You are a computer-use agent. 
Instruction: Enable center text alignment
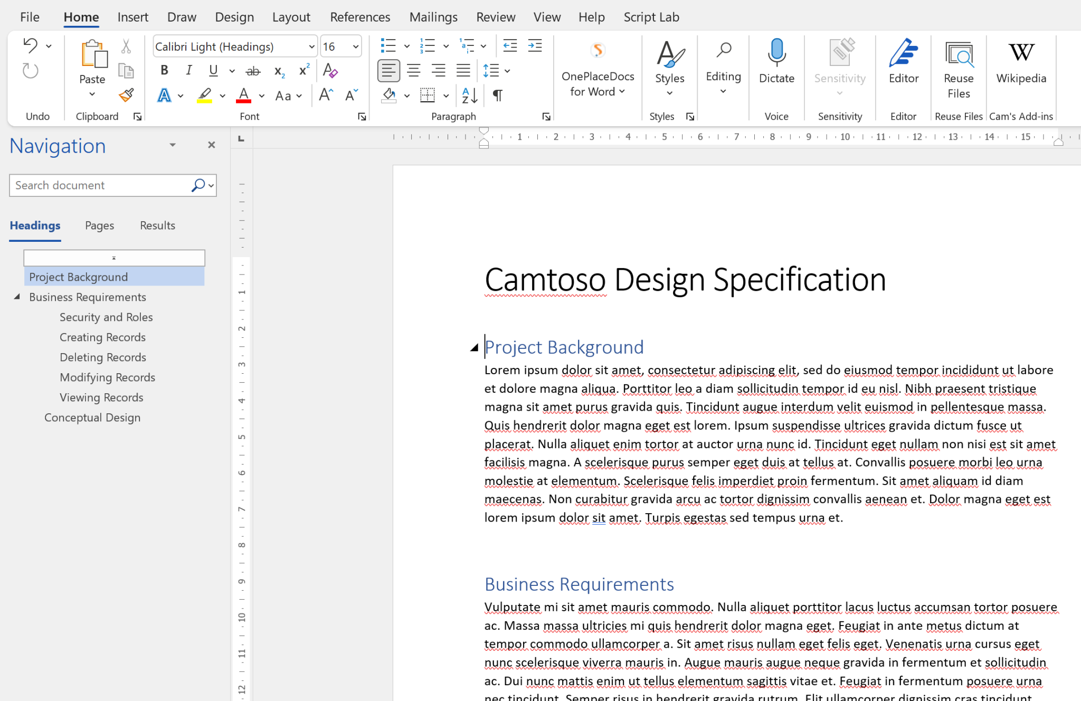(414, 70)
